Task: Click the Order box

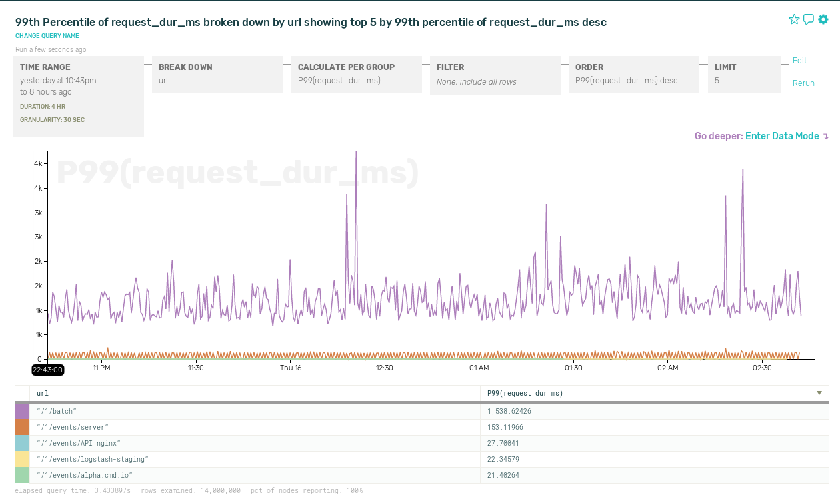Action: tap(633, 74)
